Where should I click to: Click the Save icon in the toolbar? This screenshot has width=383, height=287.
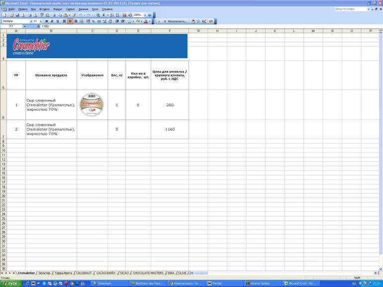click(x=17, y=15)
